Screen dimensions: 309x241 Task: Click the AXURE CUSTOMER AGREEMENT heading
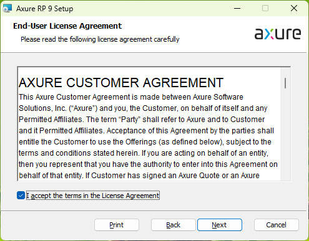[x=121, y=83]
